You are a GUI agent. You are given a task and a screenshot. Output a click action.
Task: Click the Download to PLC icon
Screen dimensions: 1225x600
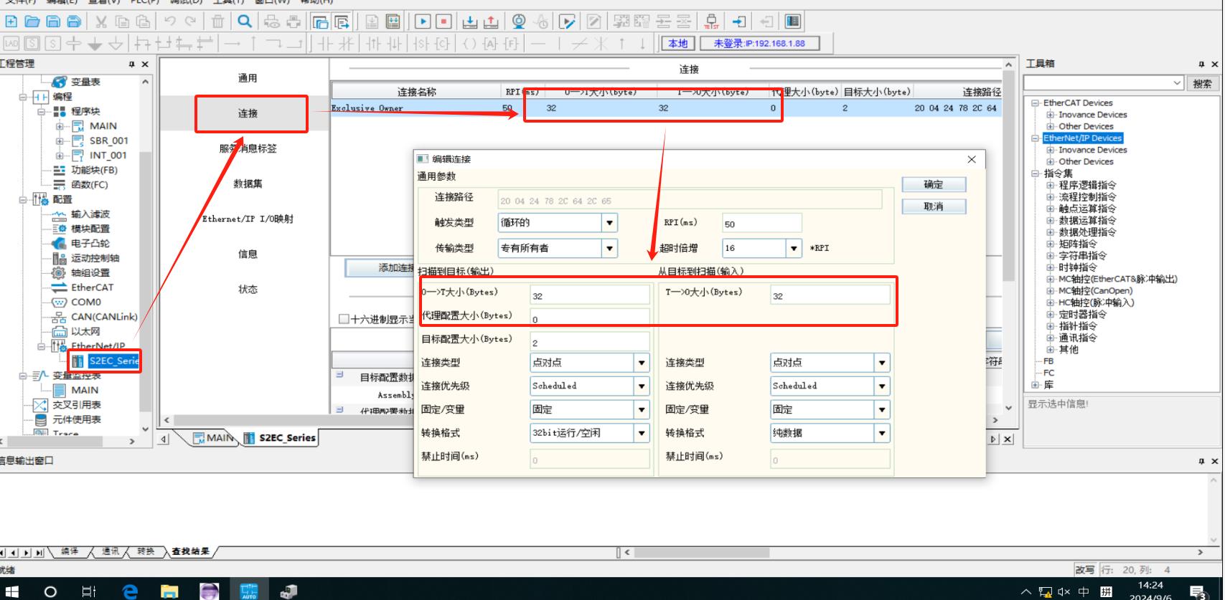(x=469, y=22)
